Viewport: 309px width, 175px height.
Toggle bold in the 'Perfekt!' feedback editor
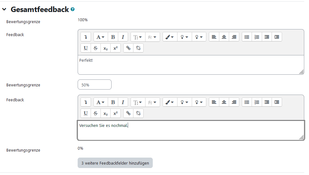pos(113,37)
